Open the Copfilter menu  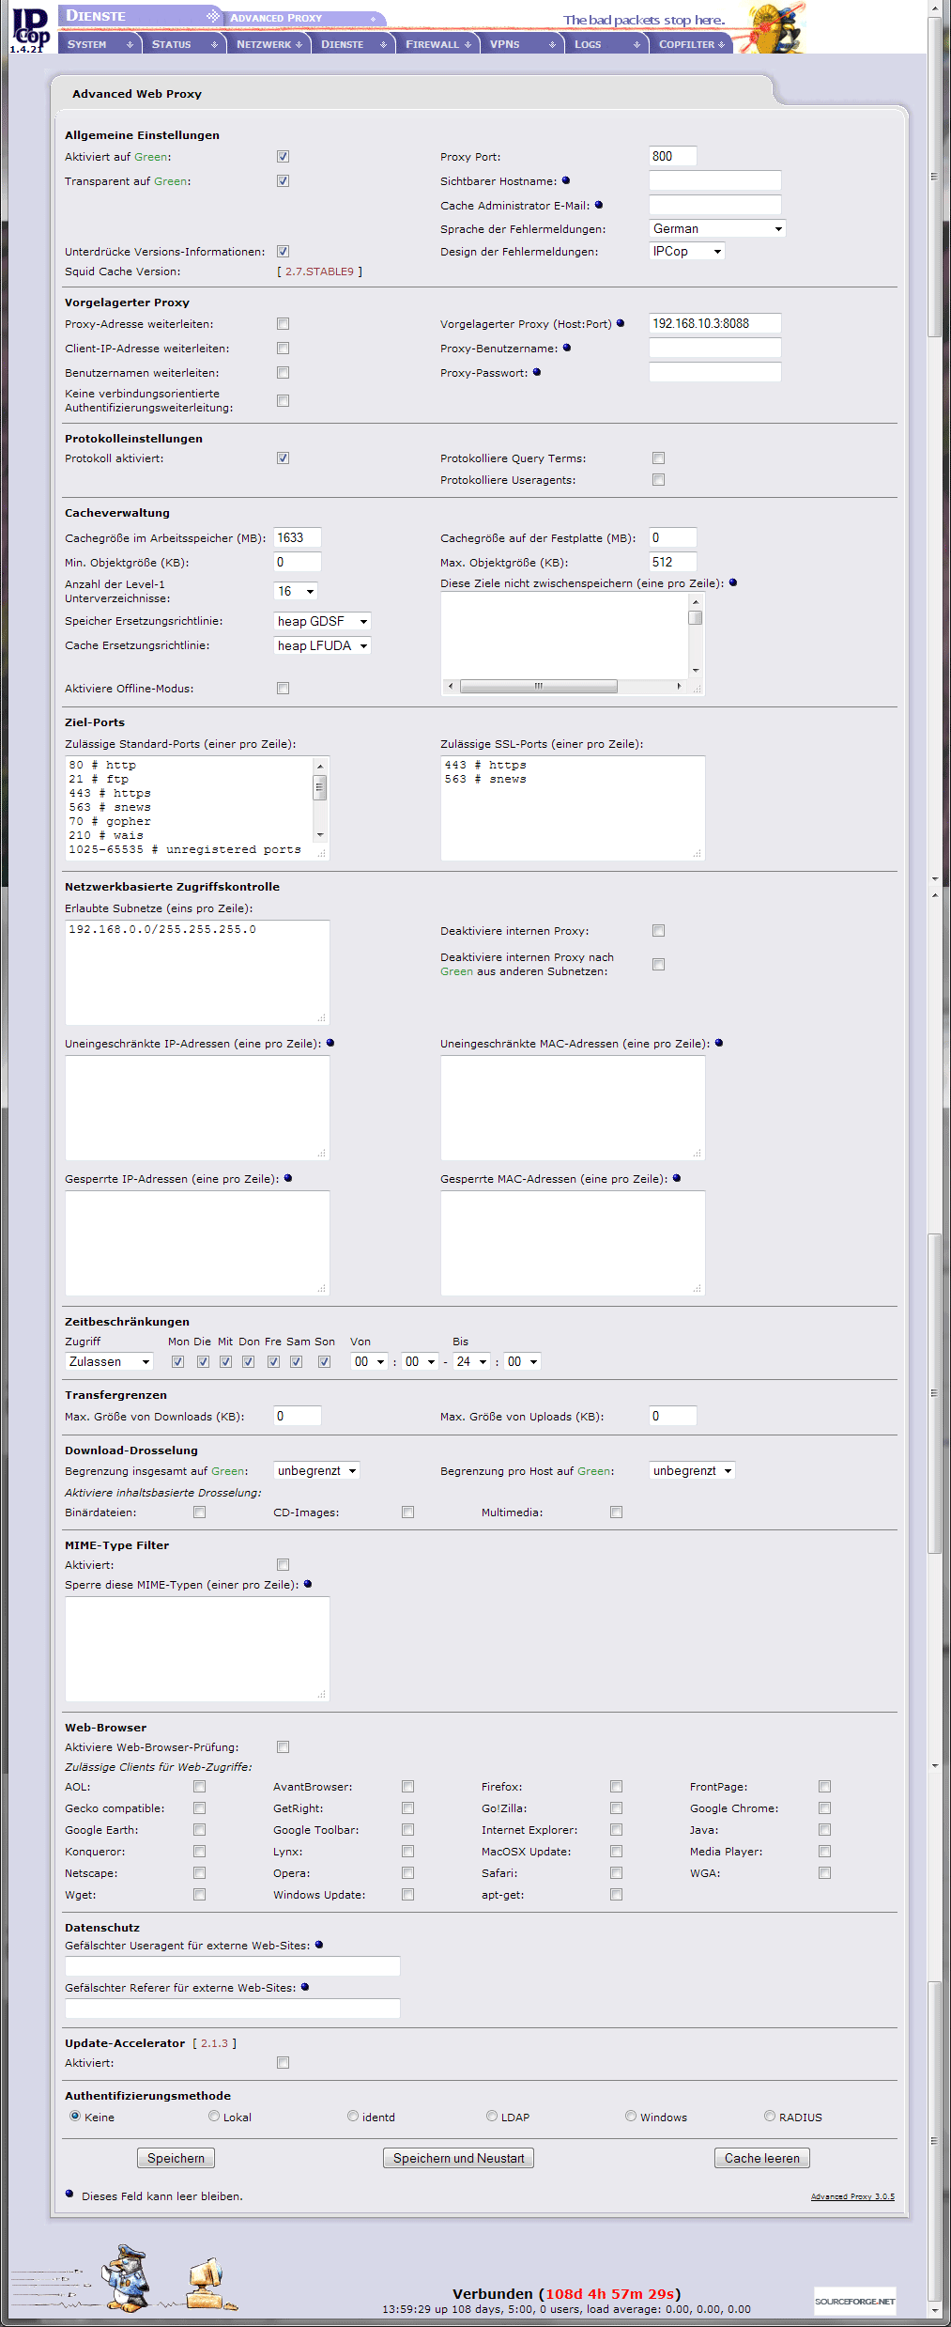point(691,44)
